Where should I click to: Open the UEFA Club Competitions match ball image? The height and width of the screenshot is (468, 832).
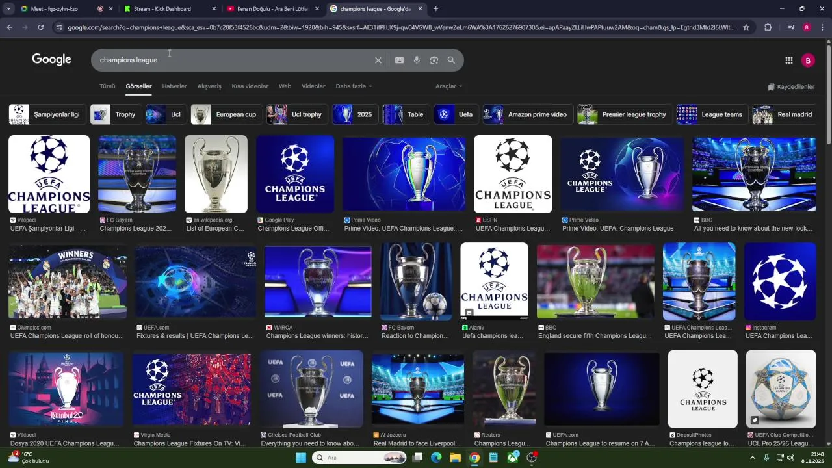(781, 389)
